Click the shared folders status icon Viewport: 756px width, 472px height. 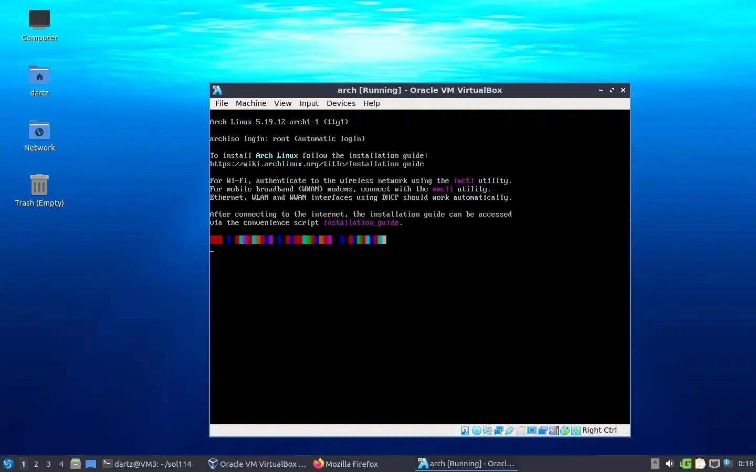coord(520,431)
